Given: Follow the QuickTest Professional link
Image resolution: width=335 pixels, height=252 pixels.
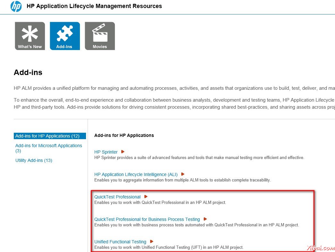Looking at the screenshot, I should (x=117, y=197).
